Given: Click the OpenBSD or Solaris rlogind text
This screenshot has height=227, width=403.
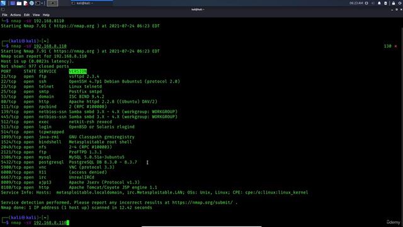Looking at the screenshot, I should click(x=101, y=127).
